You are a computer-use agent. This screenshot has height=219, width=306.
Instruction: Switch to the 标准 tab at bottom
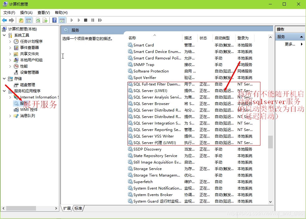pyautogui.click(x=78, y=208)
